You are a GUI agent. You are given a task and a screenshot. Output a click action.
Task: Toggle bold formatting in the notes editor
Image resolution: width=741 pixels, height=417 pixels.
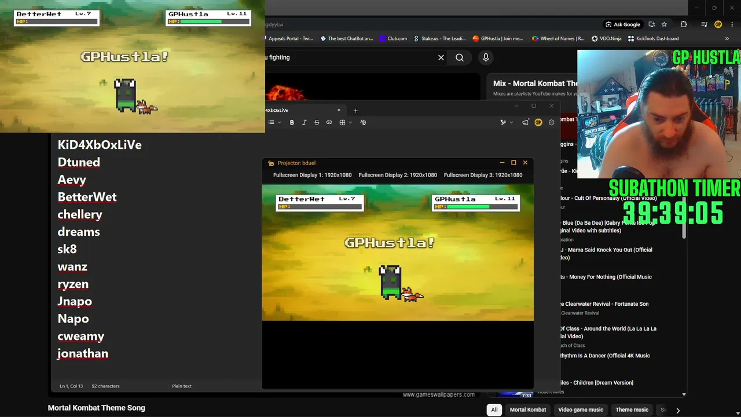(292, 122)
